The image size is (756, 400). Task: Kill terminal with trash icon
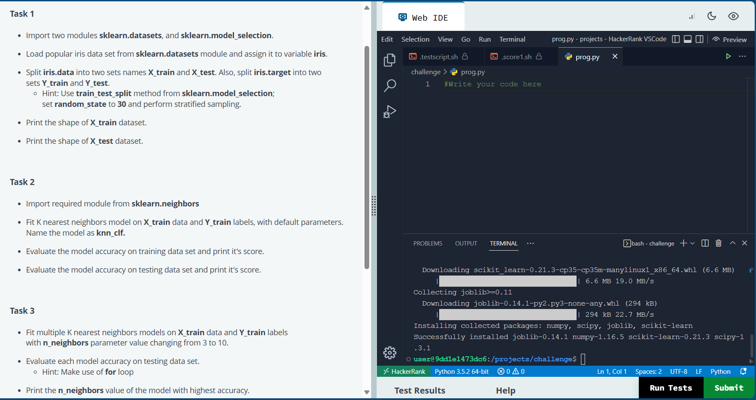(719, 243)
